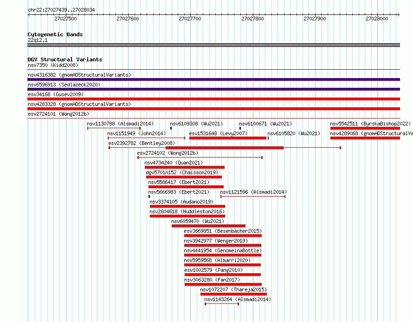This screenshot has height=322, width=413.
Task: Click the esv34168 (Gusev2009) label
Action: click(x=56, y=94)
